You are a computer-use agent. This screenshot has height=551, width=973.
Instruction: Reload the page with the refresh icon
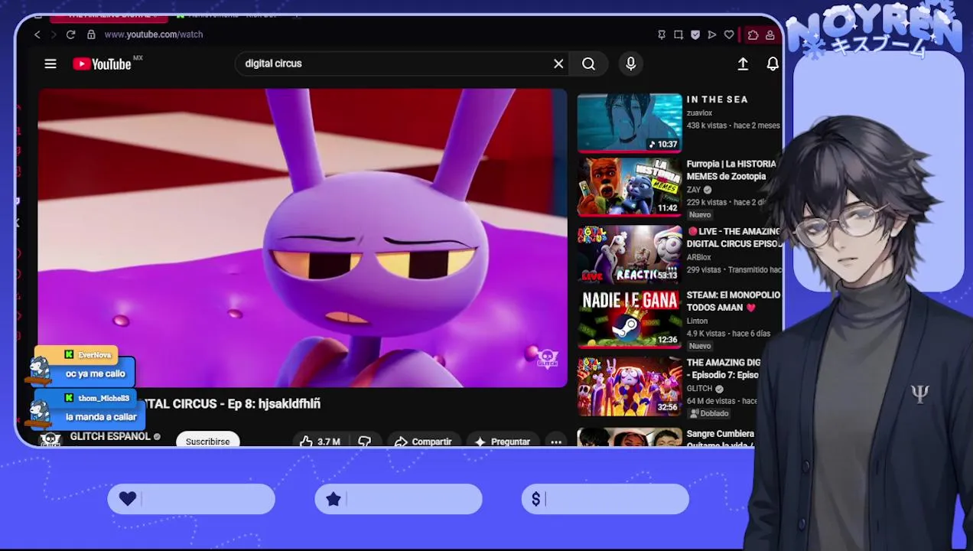pos(70,34)
